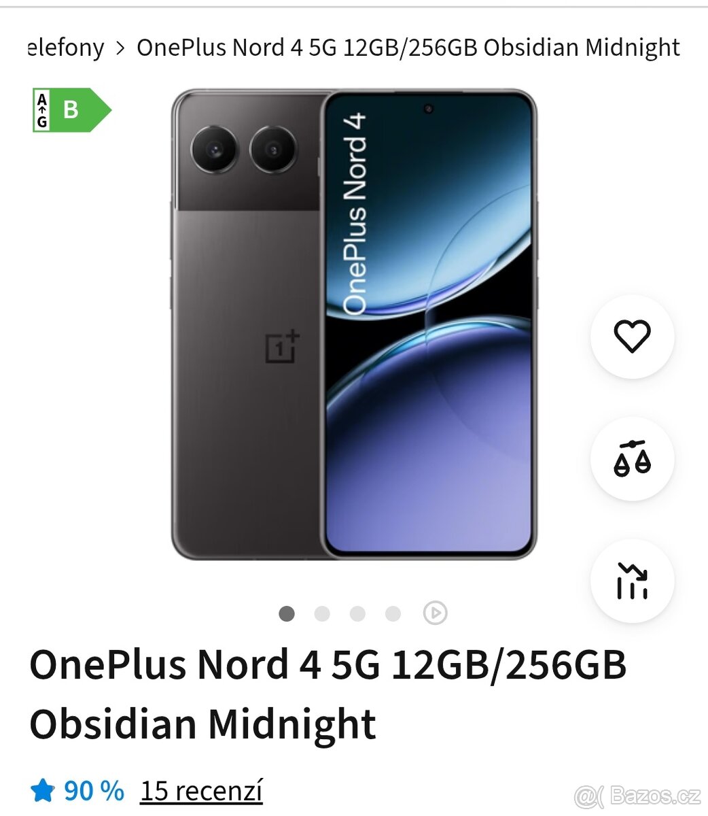Screen dimensions: 708x816
Task: Click the Bazos.cz watermark logo
Action: 637,795
